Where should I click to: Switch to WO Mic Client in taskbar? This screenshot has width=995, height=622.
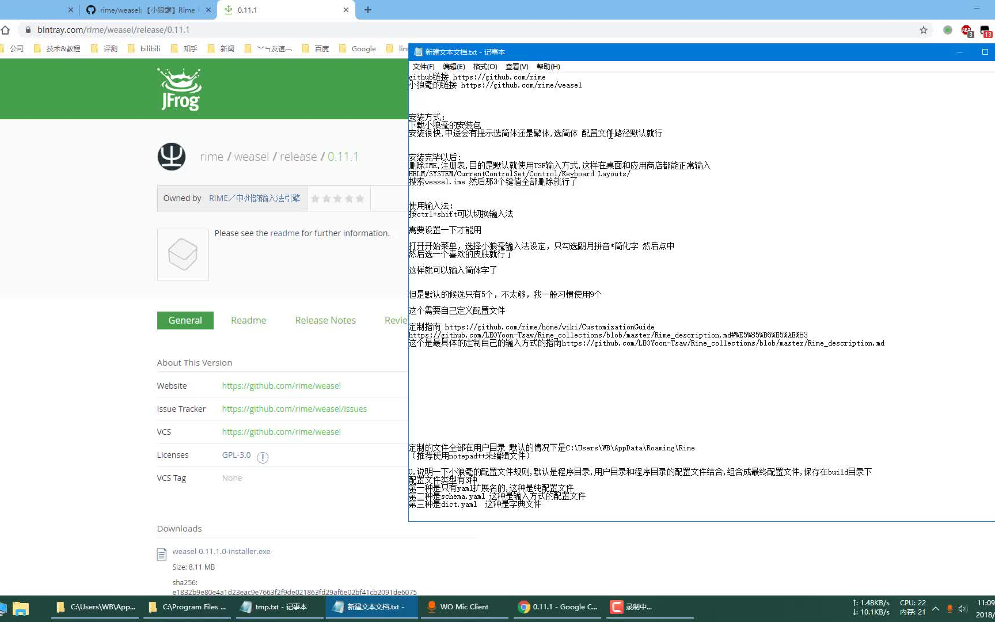(x=464, y=607)
